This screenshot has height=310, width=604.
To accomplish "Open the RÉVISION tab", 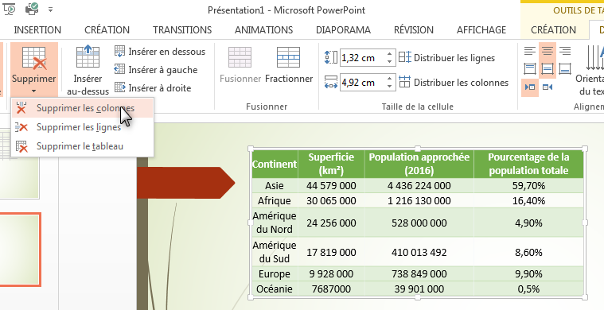I will pyautogui.click(x=414, y=30).
